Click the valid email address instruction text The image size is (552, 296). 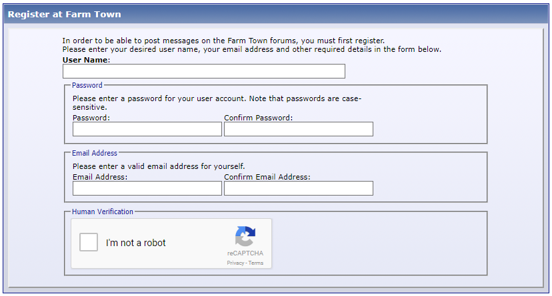coord(159,166)
